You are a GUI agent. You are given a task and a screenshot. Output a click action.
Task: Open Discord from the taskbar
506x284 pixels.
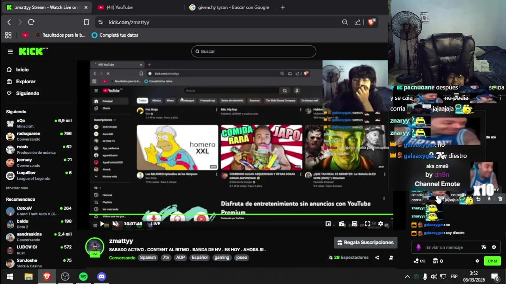click(x=102, y=277)
